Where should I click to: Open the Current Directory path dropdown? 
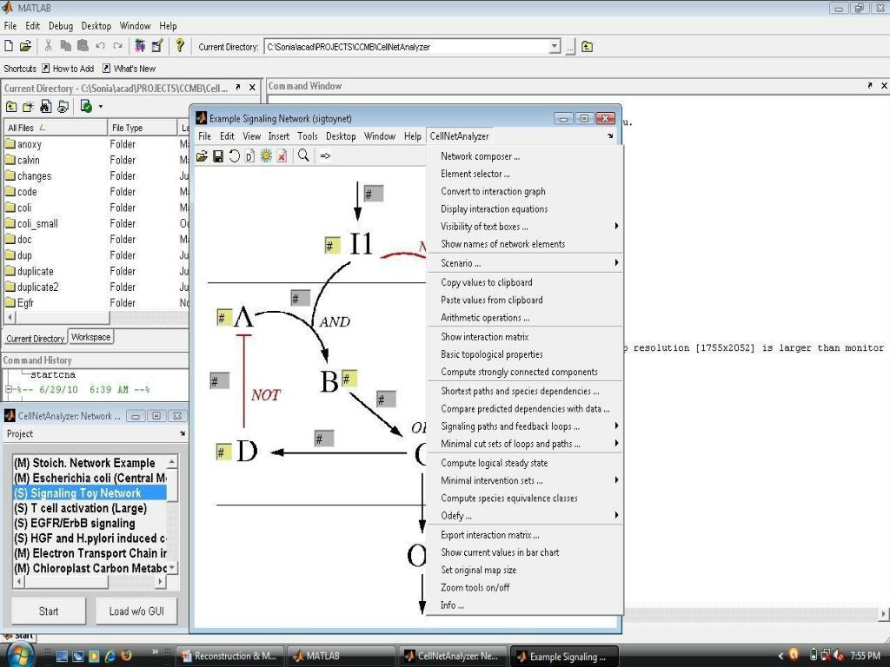(x=555, y=47)
